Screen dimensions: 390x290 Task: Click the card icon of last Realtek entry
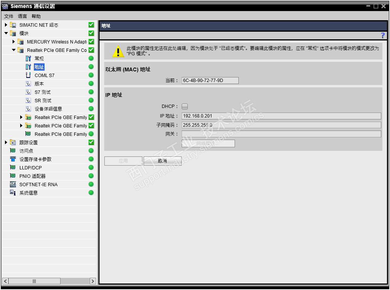pyautogui.click(x=28, y=134)
